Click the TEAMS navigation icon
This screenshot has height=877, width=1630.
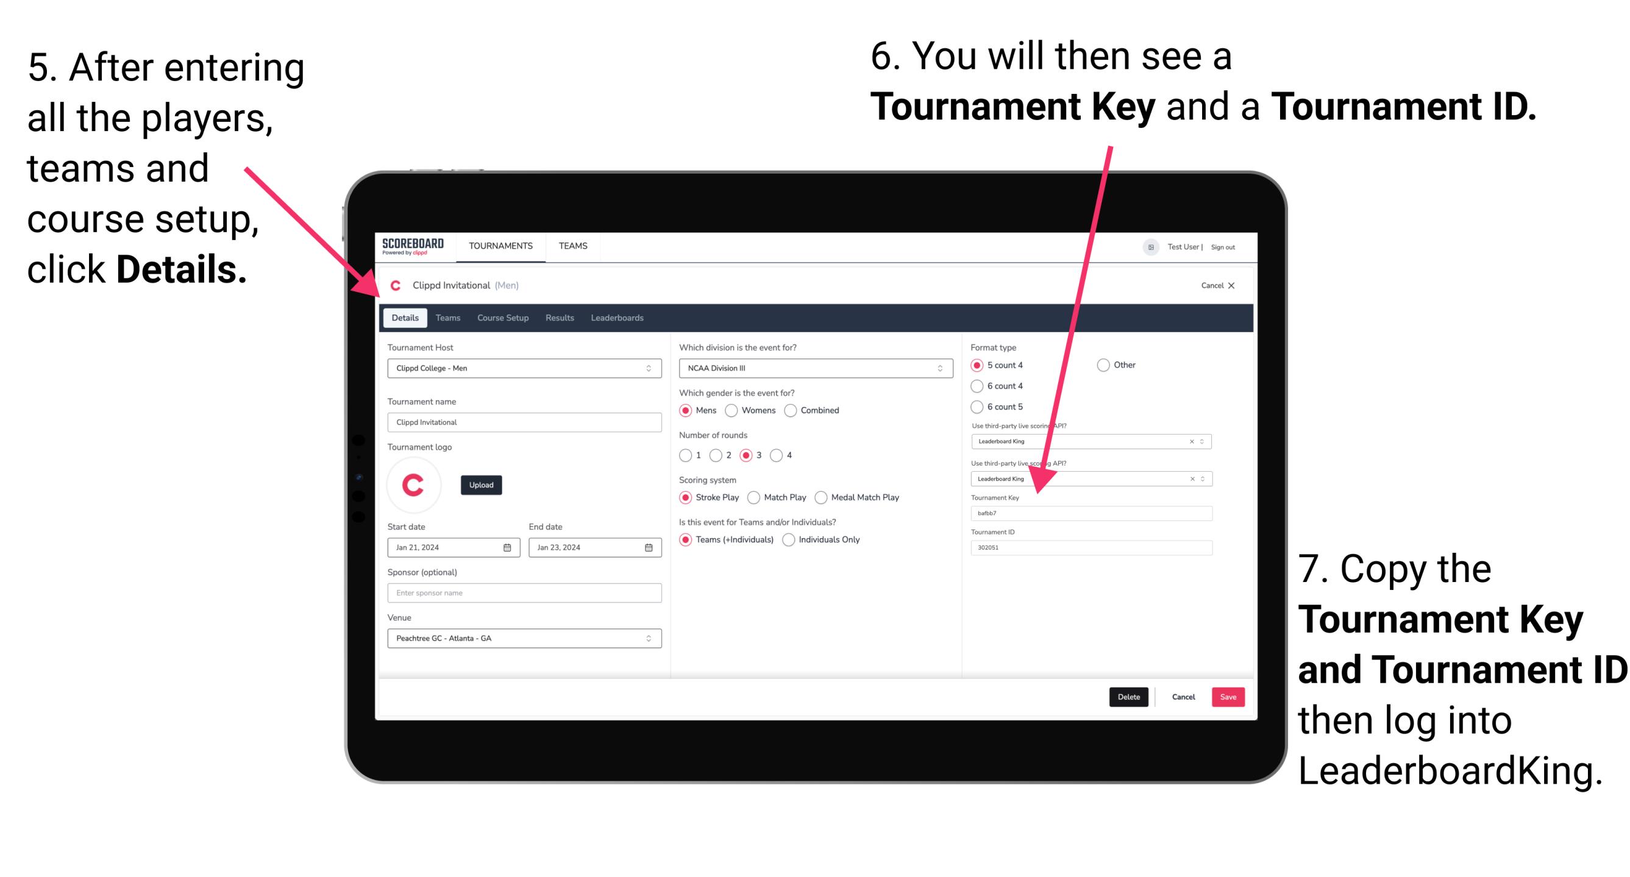pyautogui.click(x=571, y=246)
